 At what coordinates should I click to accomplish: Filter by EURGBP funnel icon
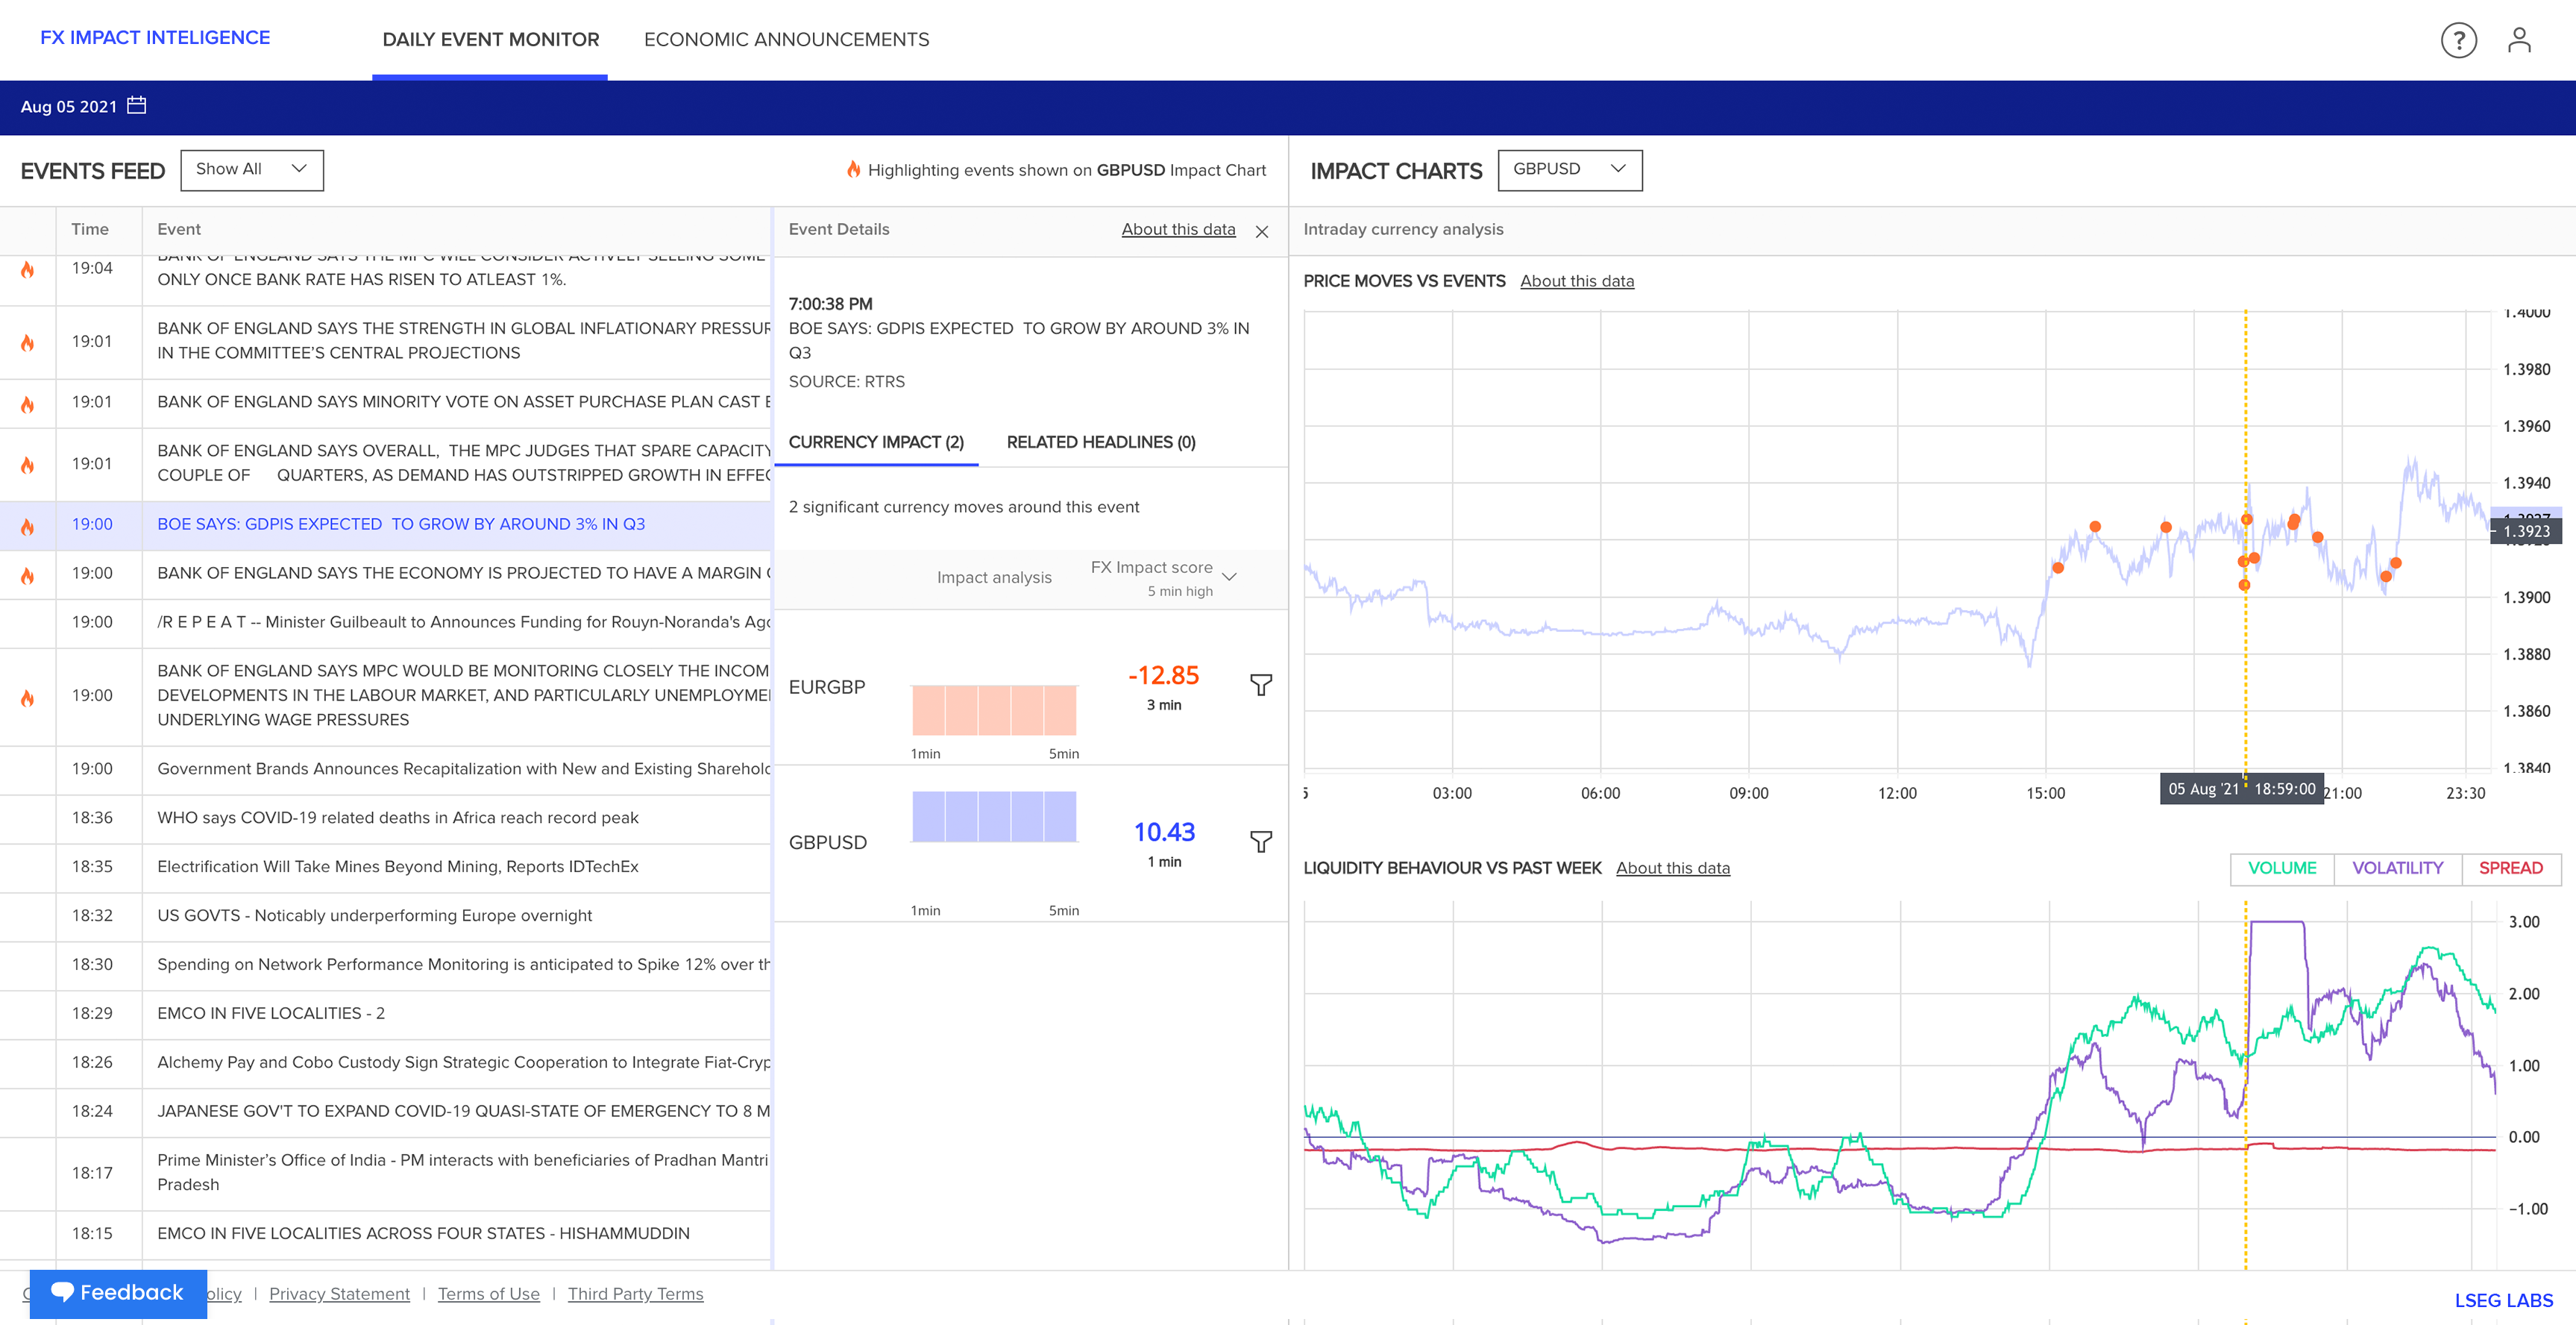coord(1261,685)
